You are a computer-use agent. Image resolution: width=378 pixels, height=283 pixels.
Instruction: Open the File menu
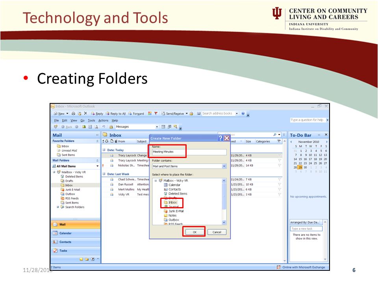56,120
